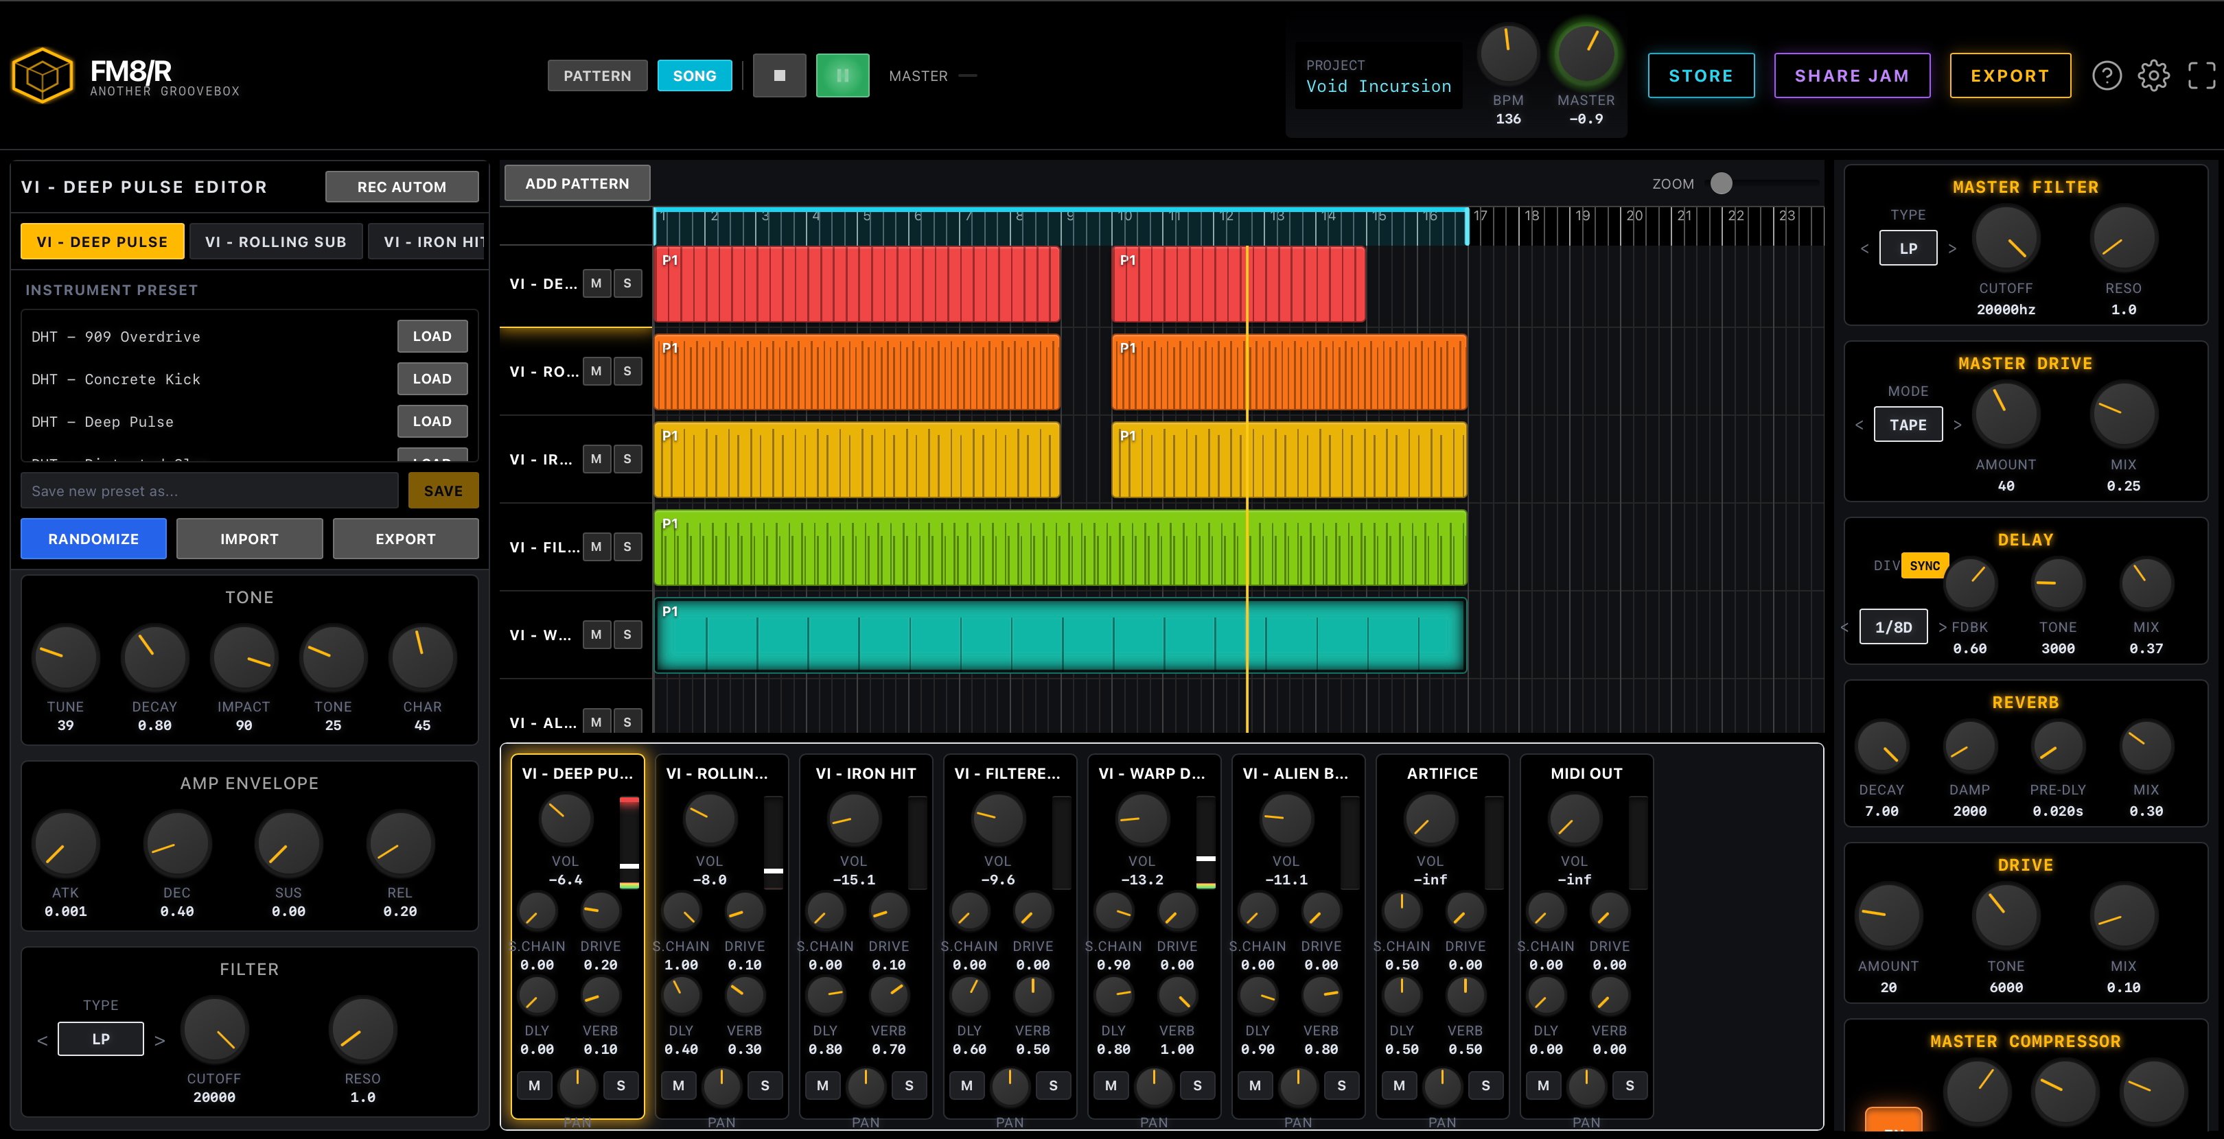Click next arrow for Master Filter type
This screenshot has width=2224, height=1139.
[x=1953, y=248]
